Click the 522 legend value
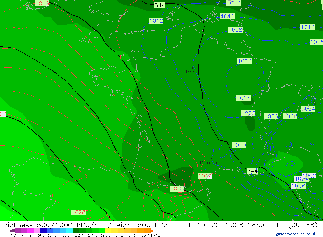Image resolution: width=323 pixels, height=237 pixels. pyautogui.click(x=66, y=235)
